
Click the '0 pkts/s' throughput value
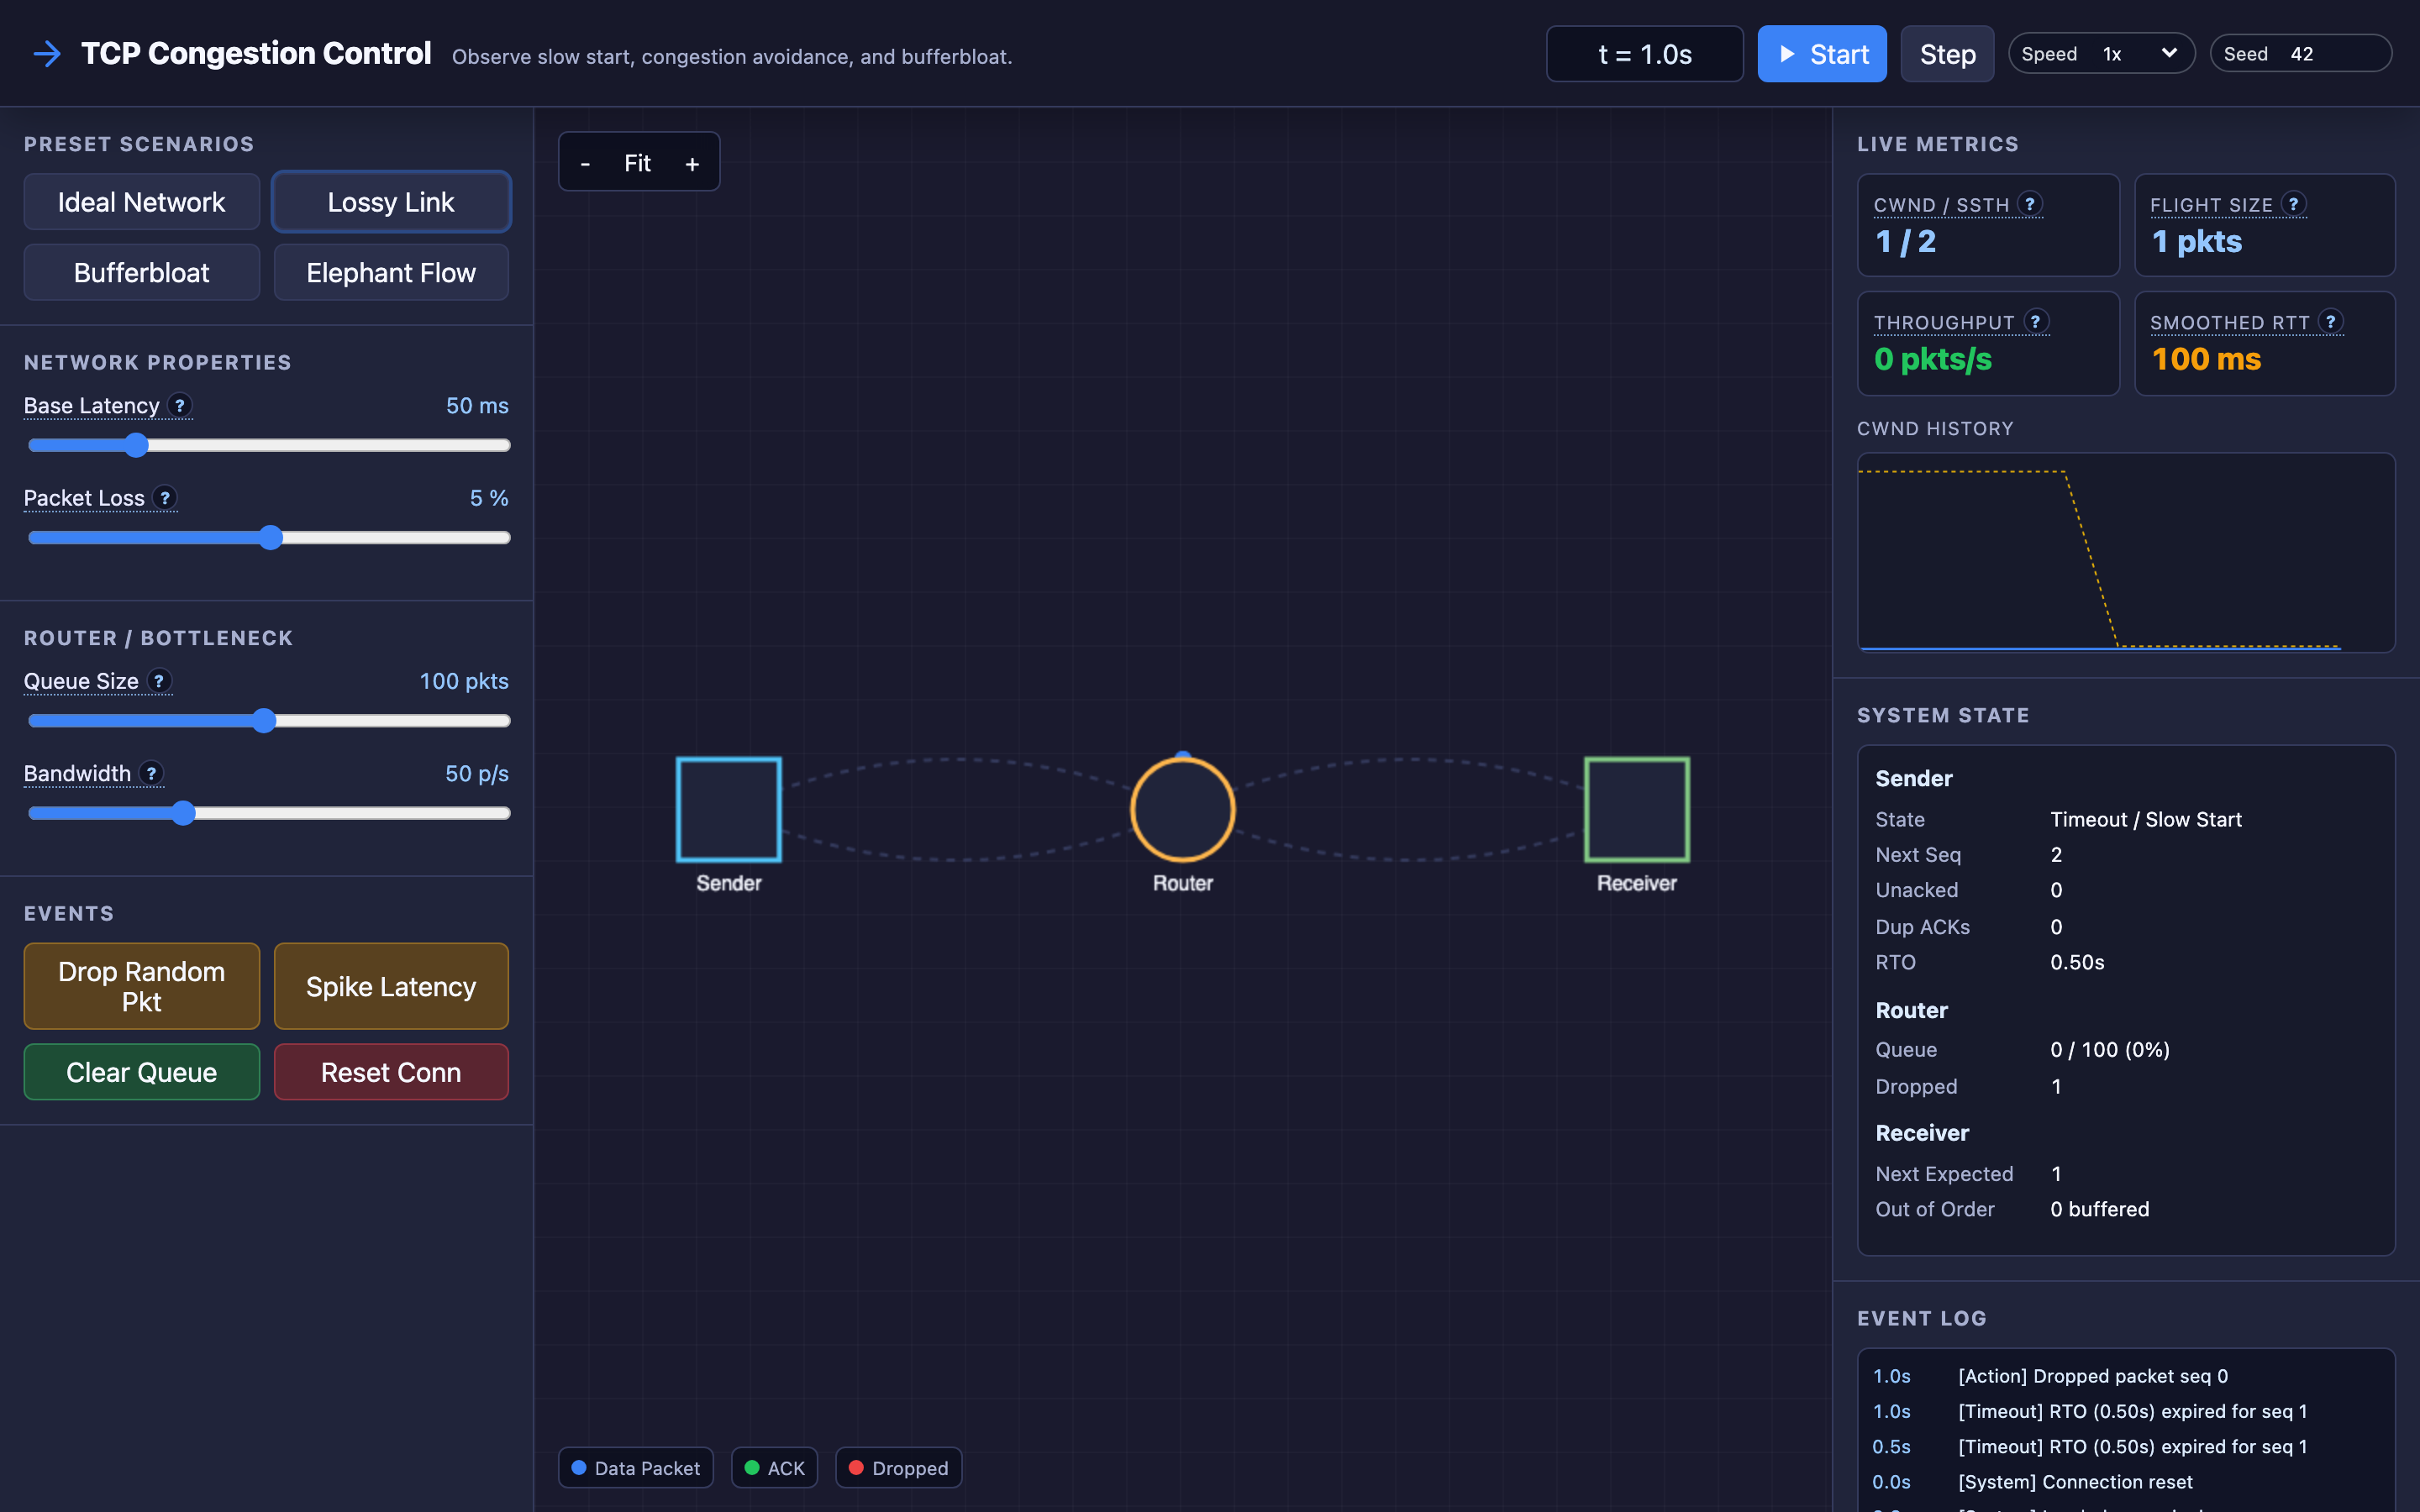(x=1933, y=359)
